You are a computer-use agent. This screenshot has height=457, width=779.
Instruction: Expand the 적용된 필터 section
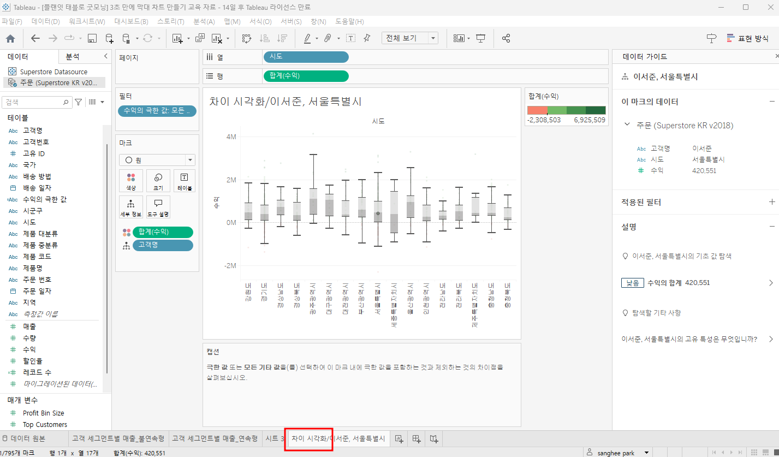[771, 202]
